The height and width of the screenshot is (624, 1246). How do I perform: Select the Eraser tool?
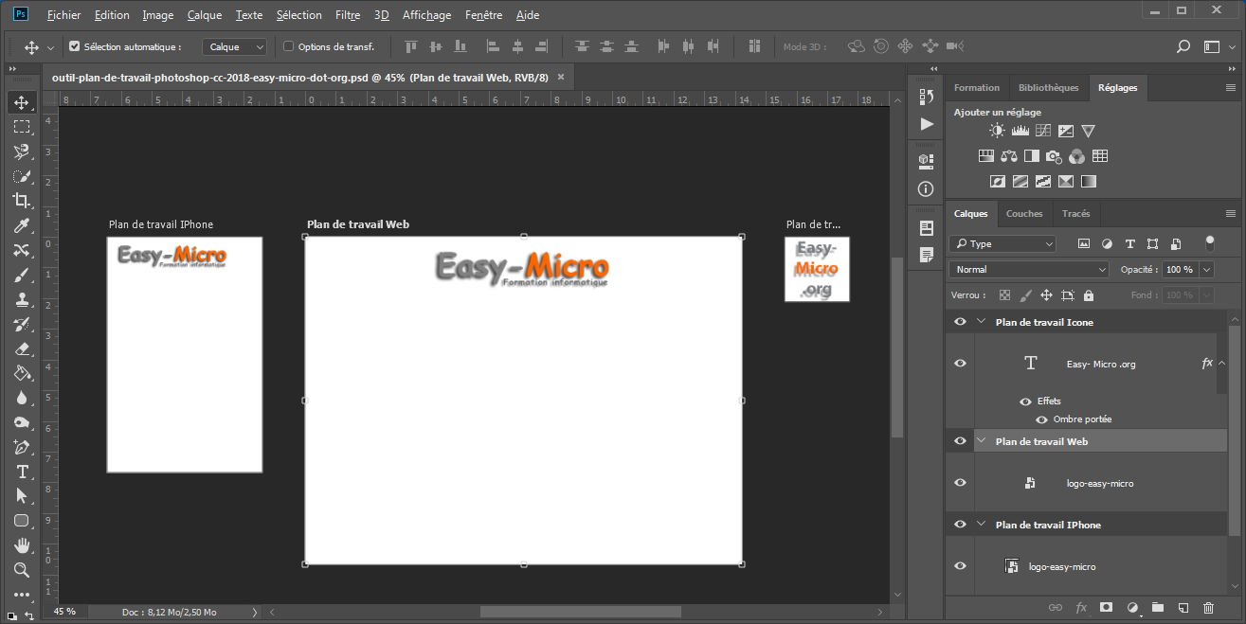tap(22, 348)
